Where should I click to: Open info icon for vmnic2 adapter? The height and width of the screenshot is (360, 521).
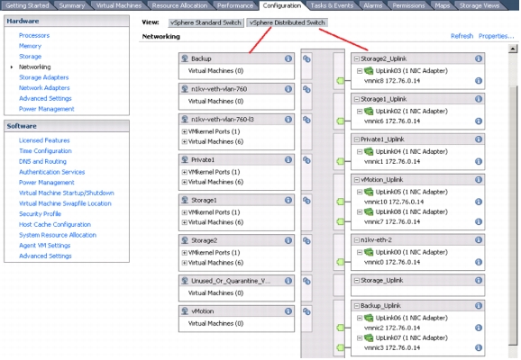pos(479,328)
